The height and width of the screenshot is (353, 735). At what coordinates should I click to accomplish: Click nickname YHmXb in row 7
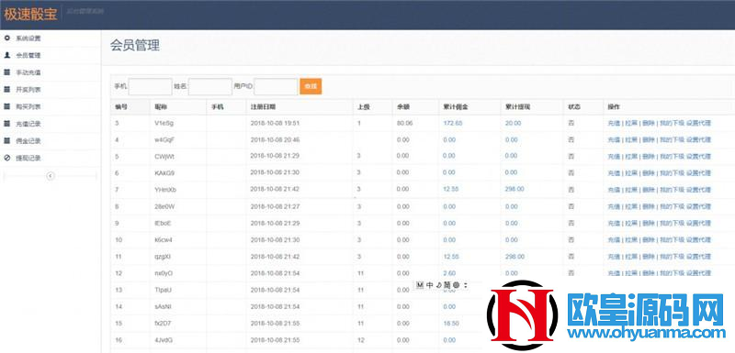point(165,190)
